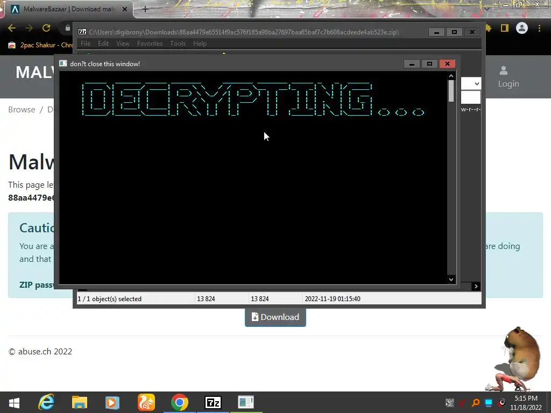The width and height of the screenshot is (551, 413).
Task: Open the View menu in 7-Zip
Action: (123, 44)
